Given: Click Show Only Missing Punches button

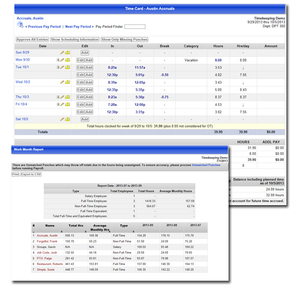Looking at the screenshot, I should (x=124, y=40).
